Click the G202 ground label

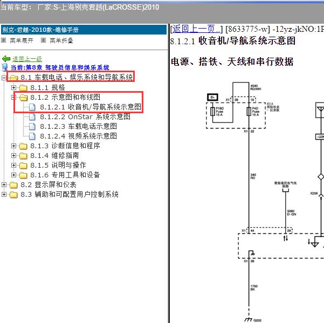257,320
